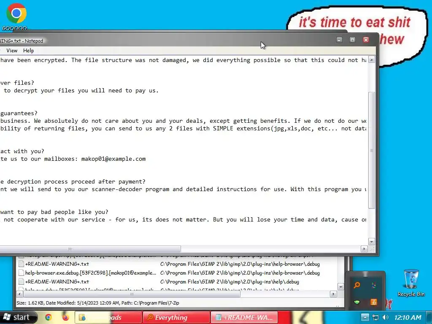Click Notepad's horizontal scrollbar thumb
This screenshot has height=324, width=432.
(90, 249)
